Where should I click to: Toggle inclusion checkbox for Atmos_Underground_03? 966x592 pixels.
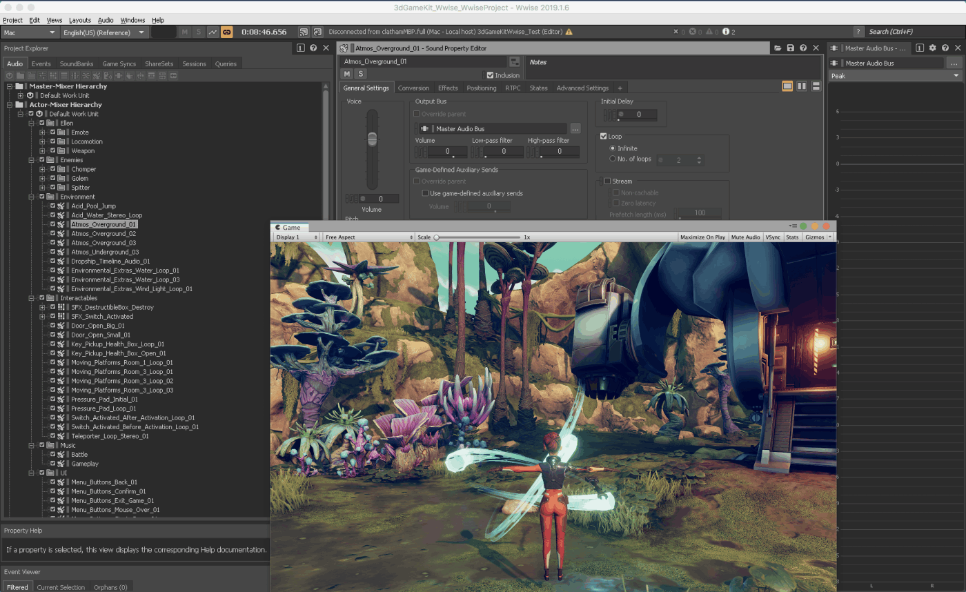(53, 252)
